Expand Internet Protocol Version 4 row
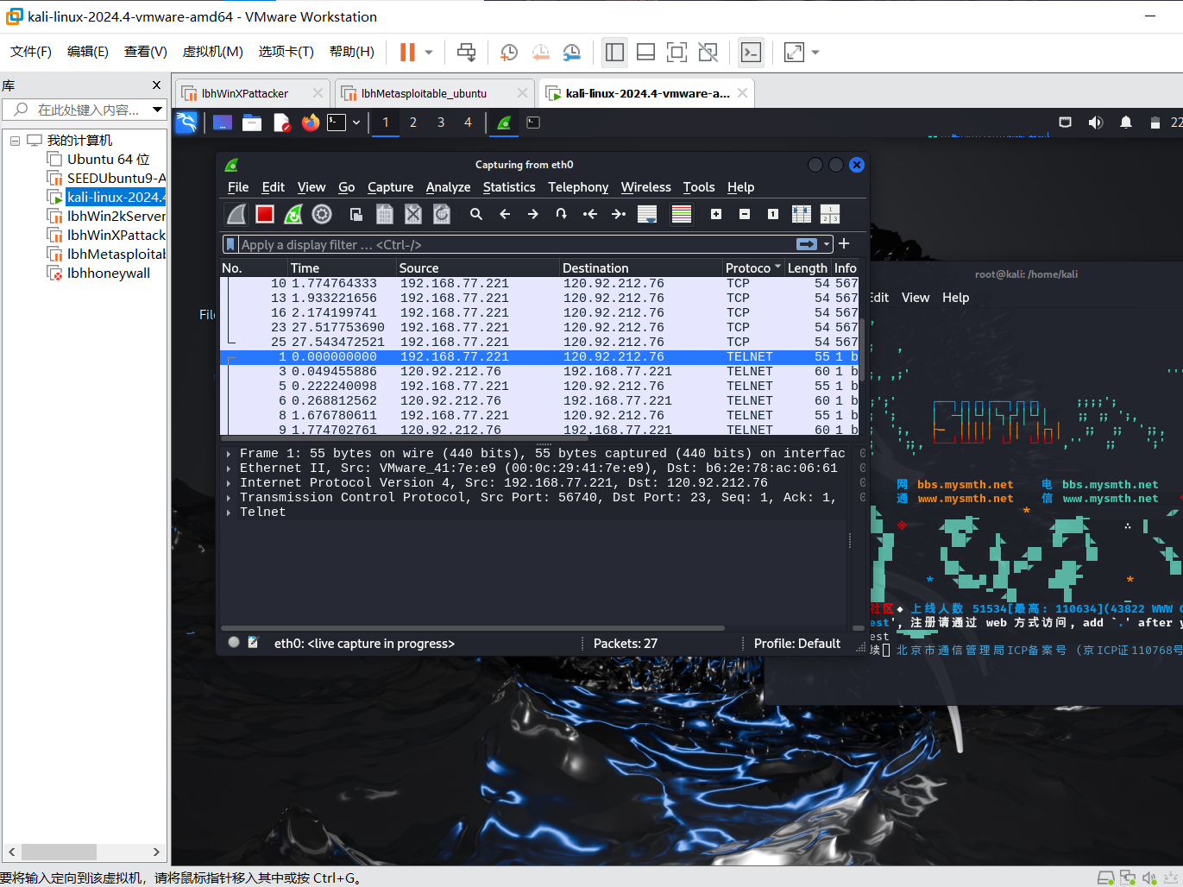 (229, 483)
